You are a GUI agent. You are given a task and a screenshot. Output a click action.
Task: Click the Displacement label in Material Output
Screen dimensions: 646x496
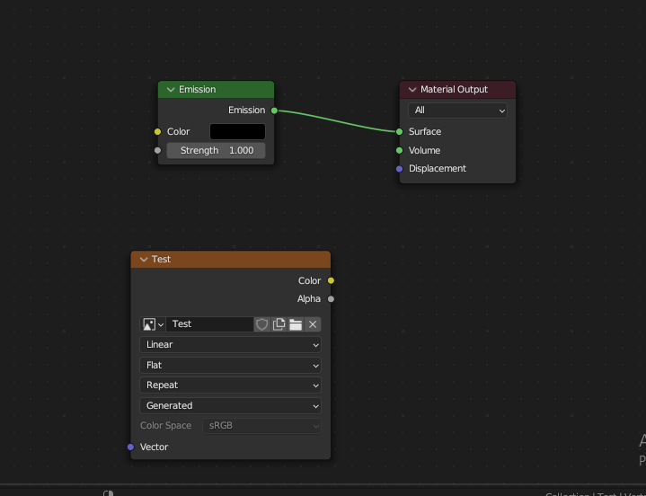(438, 169)
